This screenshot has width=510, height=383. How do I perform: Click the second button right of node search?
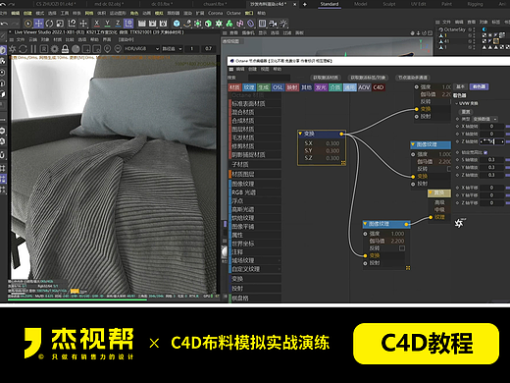click(368, 78)
